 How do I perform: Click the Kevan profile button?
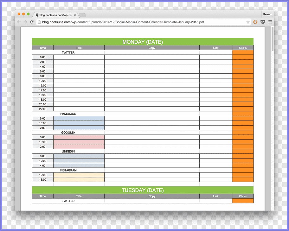pos(267,14)
